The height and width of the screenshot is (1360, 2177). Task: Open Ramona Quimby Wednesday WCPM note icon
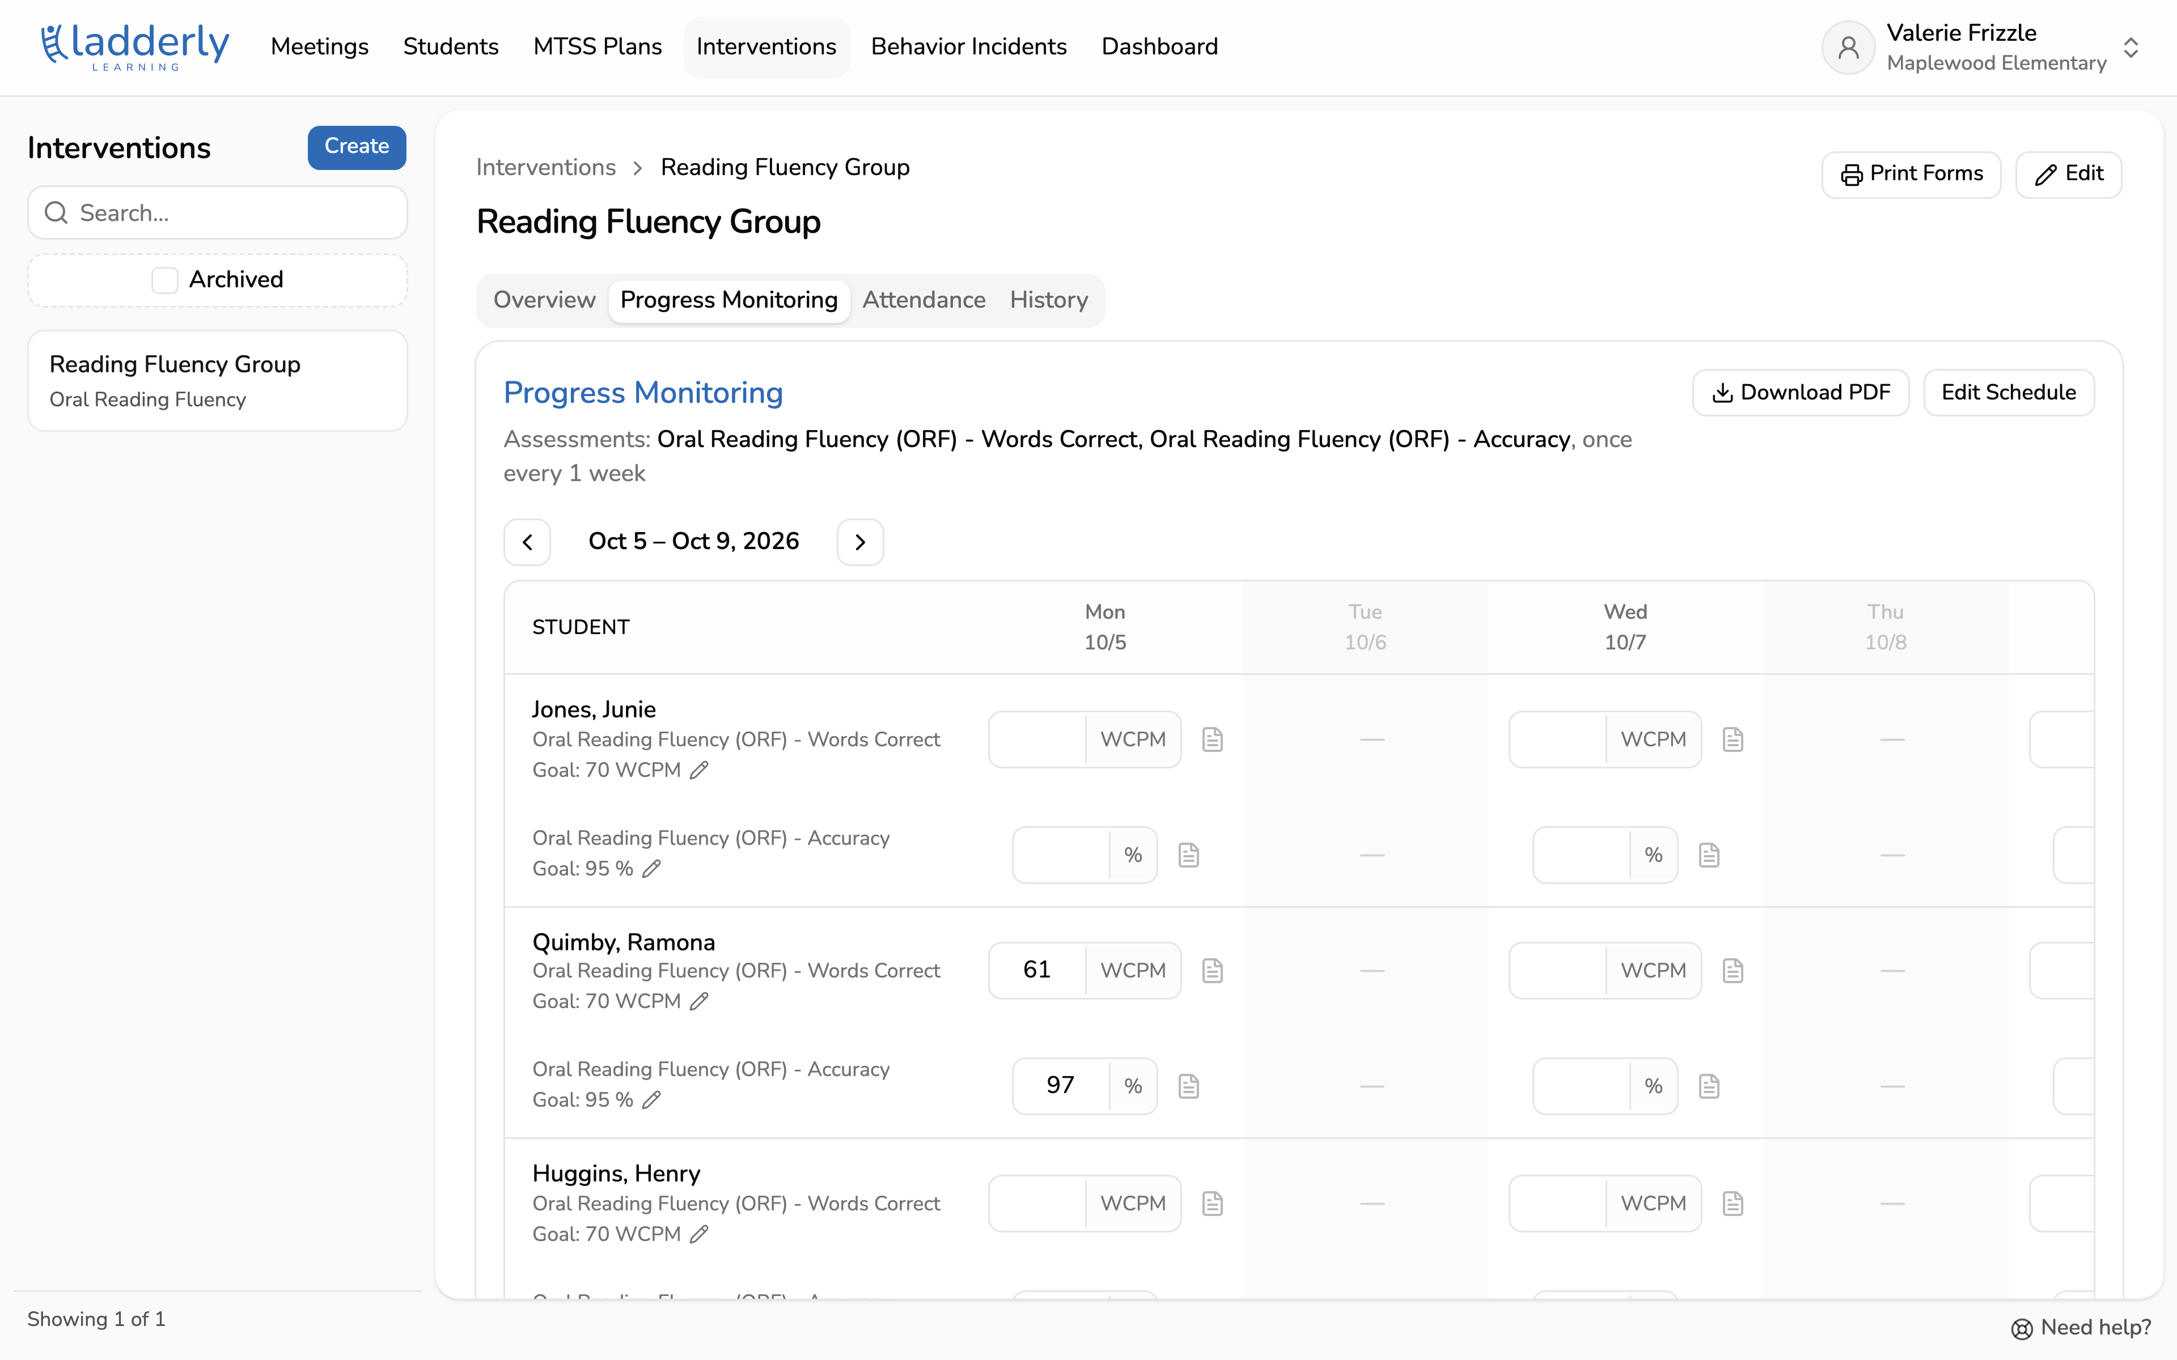(1733, 971)
